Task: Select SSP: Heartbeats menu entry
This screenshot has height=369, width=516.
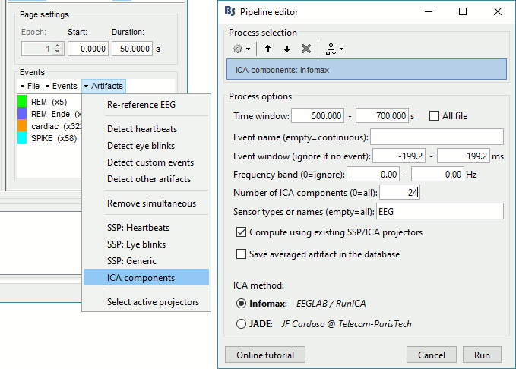Action: pos(138,228)
